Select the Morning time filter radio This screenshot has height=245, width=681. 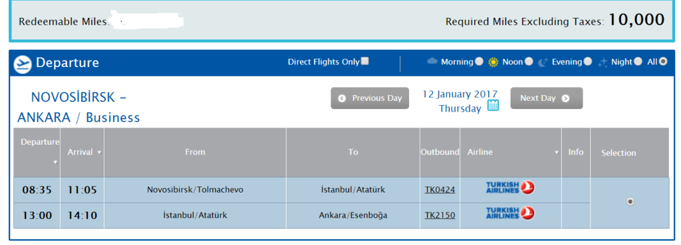[x=479, y=62]
